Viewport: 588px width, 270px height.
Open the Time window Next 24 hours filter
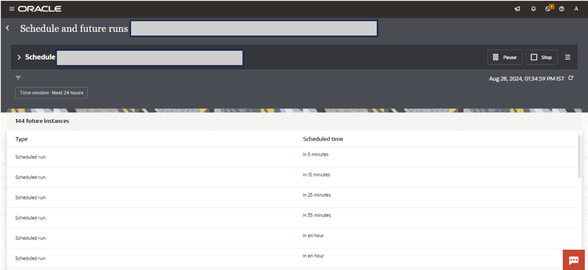point(51,93)
